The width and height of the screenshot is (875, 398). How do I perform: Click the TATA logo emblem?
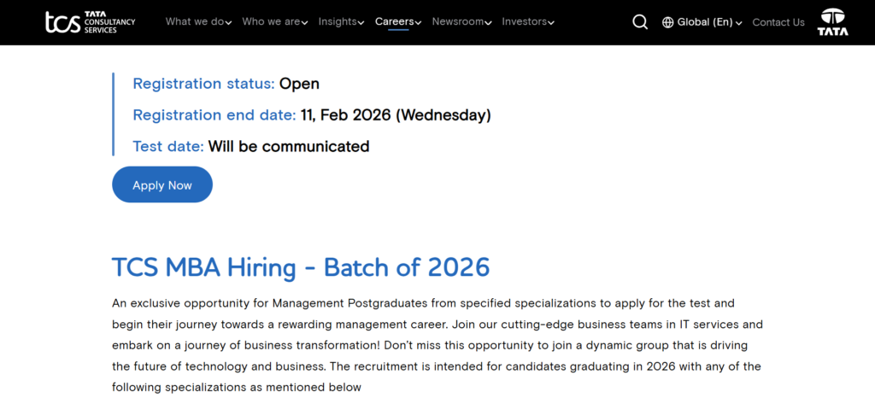tap(832, 22)
